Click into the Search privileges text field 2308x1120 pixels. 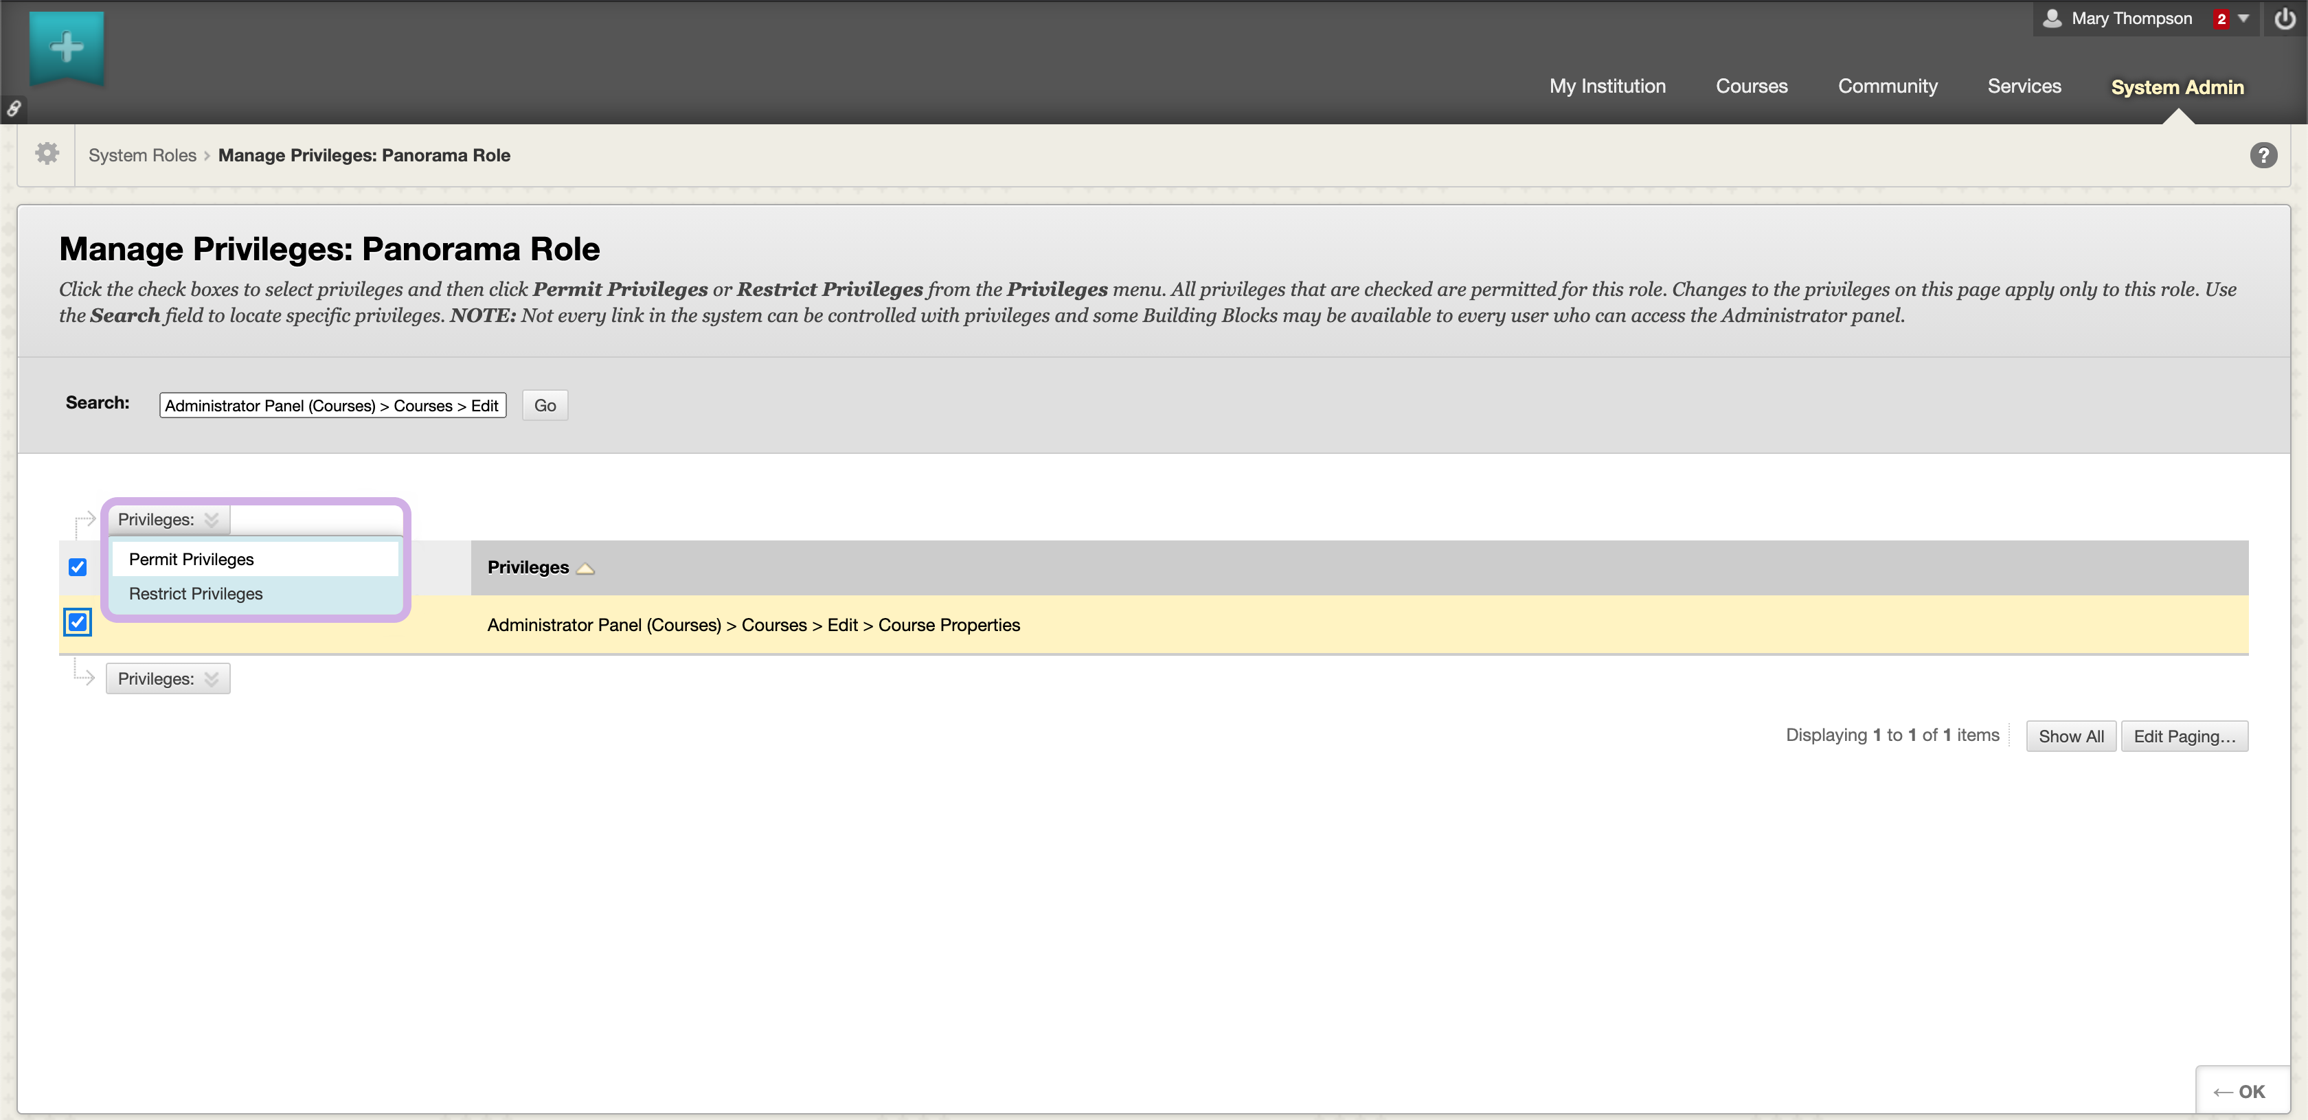332,405
